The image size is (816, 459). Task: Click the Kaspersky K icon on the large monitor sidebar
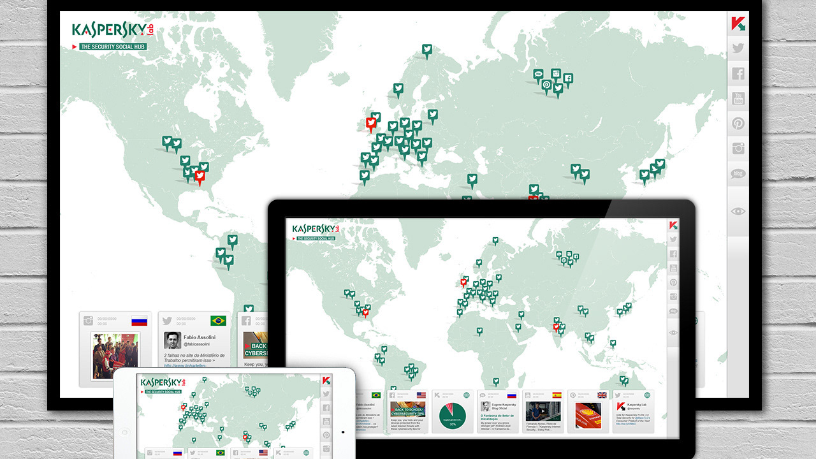pyautogui.click(x=738, y=24)
